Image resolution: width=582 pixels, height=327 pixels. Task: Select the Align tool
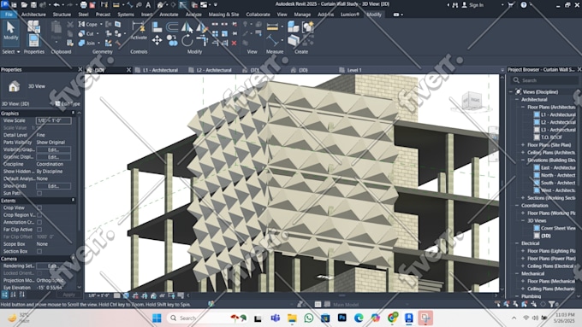click(x=157, y=26)
